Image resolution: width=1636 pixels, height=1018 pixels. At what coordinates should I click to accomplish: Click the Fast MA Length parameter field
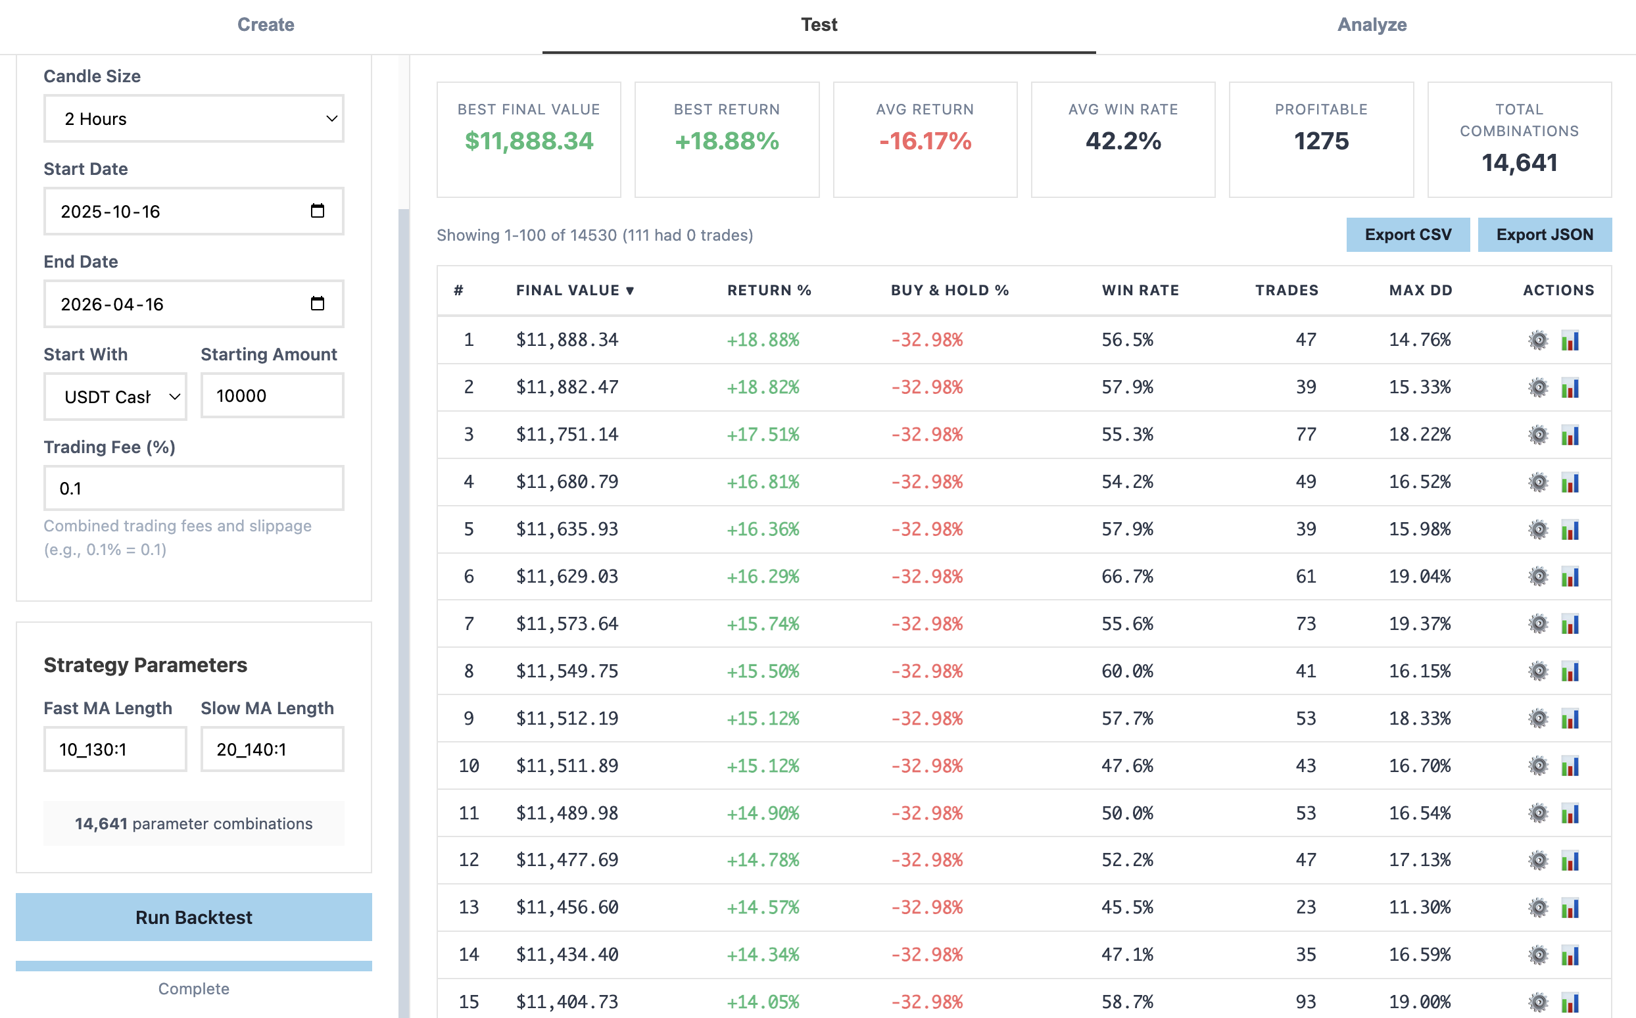pyautogui.click(x=114, y=748)
